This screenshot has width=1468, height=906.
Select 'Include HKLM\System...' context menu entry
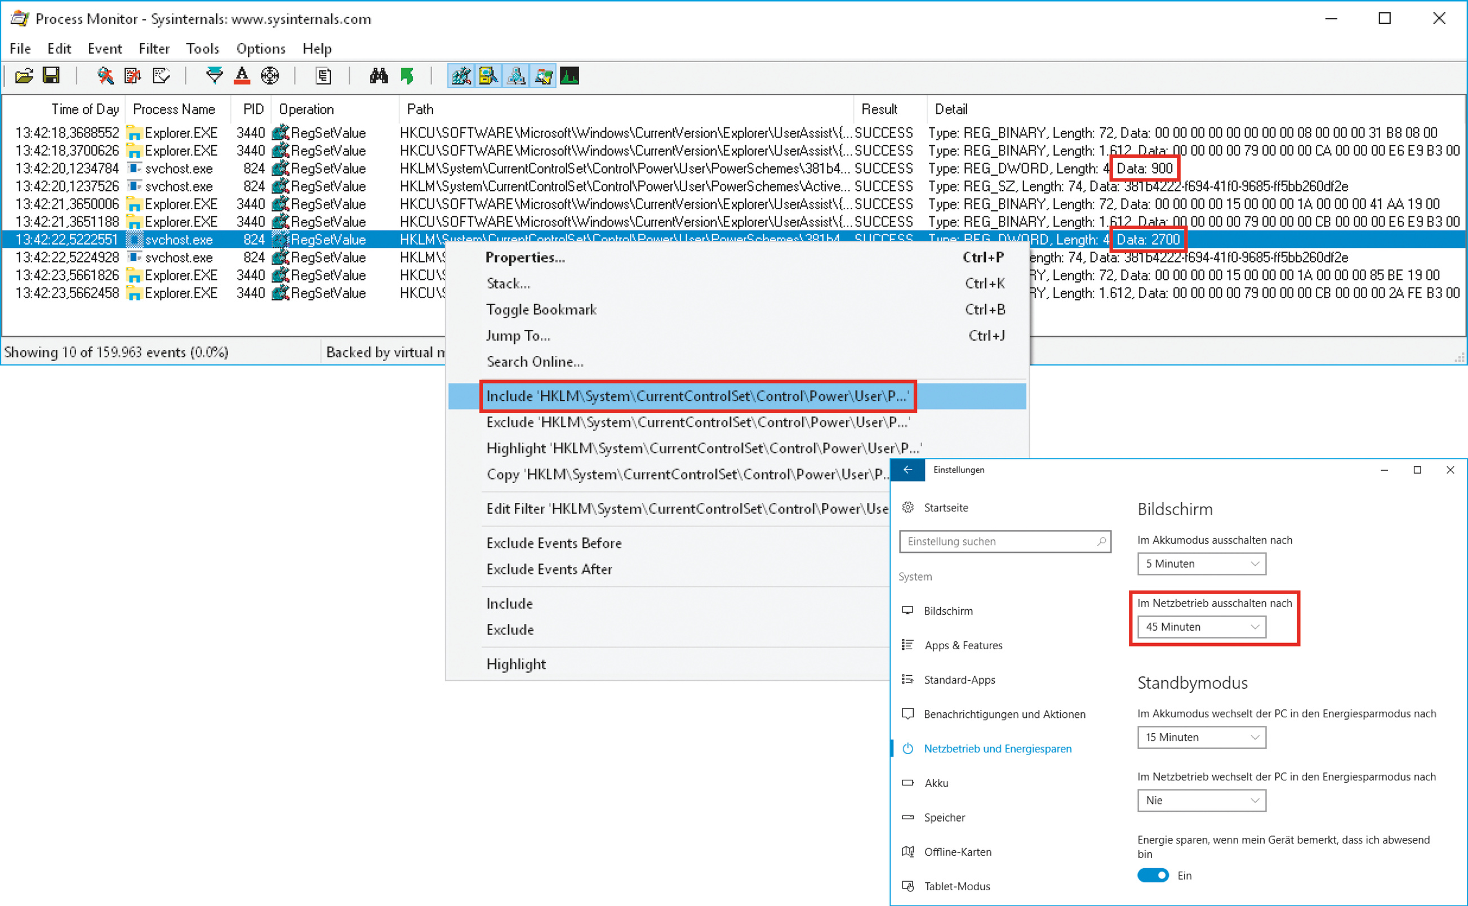tap(696, 396)
